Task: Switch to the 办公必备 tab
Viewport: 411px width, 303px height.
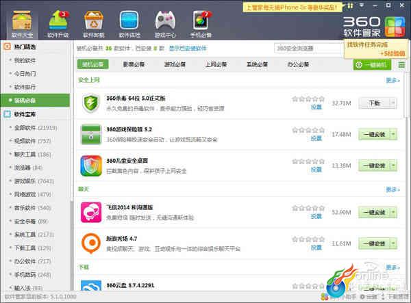Action: coord(298,64)
